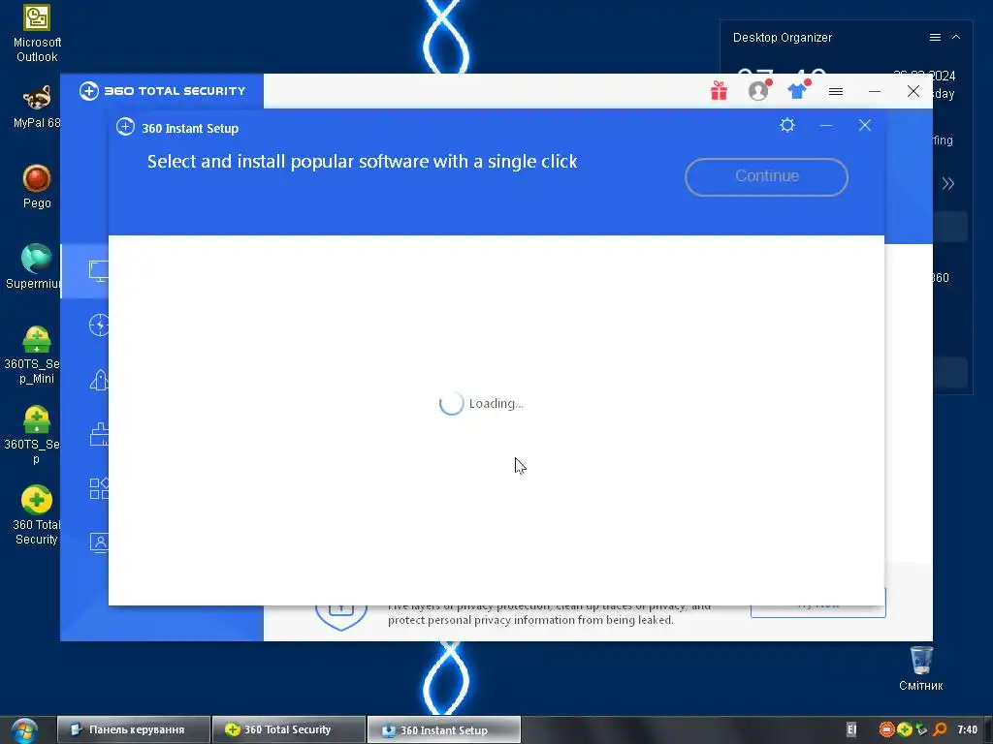The height and width of the screenshot is (744, 993).
Task: Select the cleanup brush sidebar icon
Action: click(x=99, y=434)
